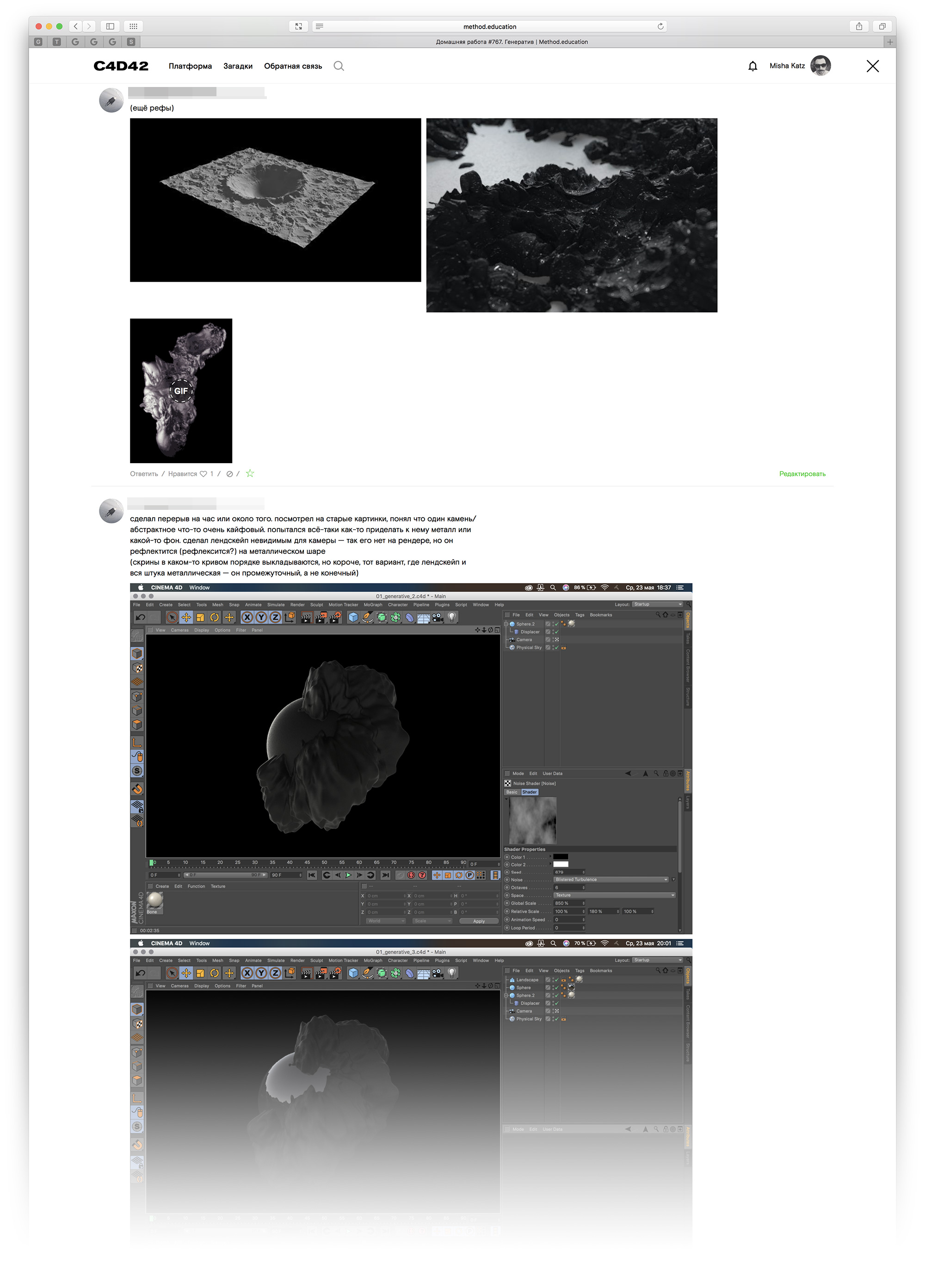The height and width of the screenshot is (1283, 925).
Task: Click the Camera icon in 01_generative_2.c4d toolbar
Action: click(x=438, y=617)
